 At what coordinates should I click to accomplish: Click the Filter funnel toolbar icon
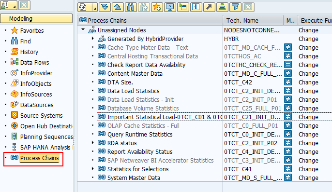coord(235,7)
